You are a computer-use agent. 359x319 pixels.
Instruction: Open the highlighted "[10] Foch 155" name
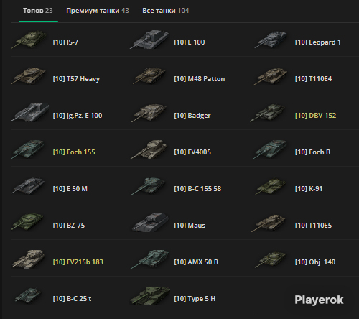tap(74, 152)
